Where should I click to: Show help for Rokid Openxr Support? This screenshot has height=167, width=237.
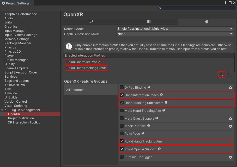tap(159, 149)
